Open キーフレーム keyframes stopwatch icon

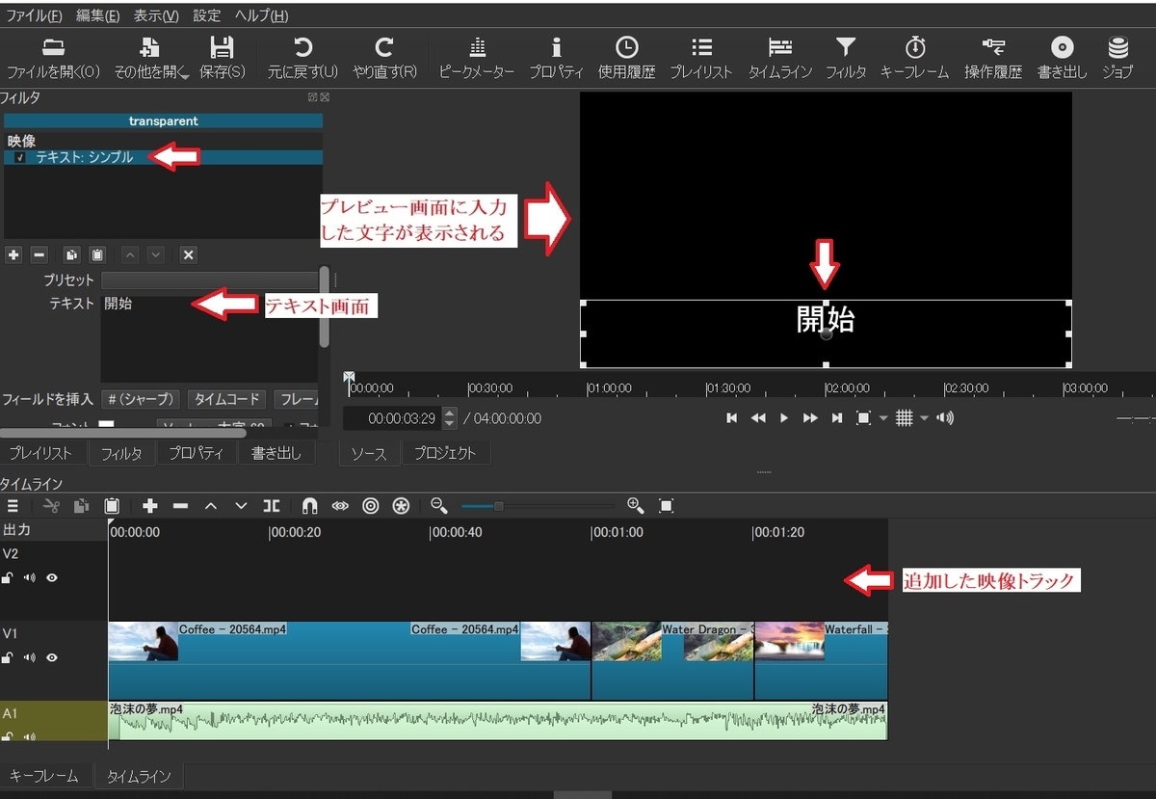(x=915, y=48)
